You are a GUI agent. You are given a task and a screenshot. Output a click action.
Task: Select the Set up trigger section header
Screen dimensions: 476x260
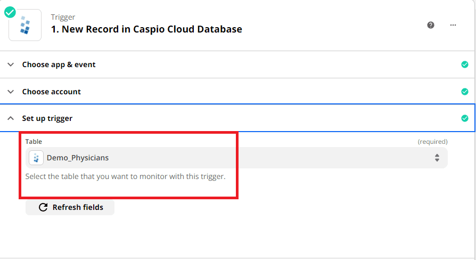click(x=47, y=118)
